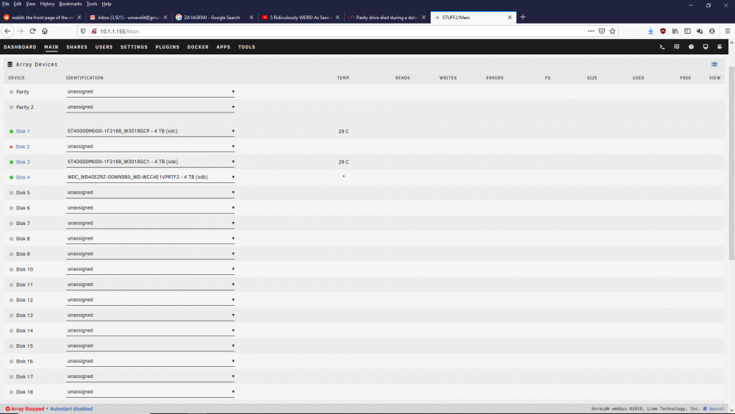
Task: Open the Disk 3 link
Action: coord(23,163)
